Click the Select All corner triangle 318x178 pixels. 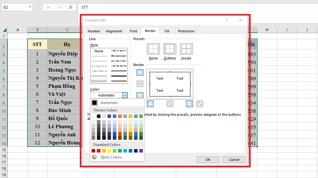pyautogui.click(x=5, y=30)
